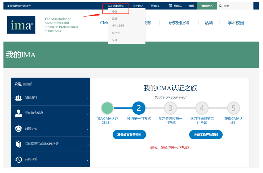263x173 pixels.
Task: Click the person icon beside 我的协会信息
Action: click(18, 113)
